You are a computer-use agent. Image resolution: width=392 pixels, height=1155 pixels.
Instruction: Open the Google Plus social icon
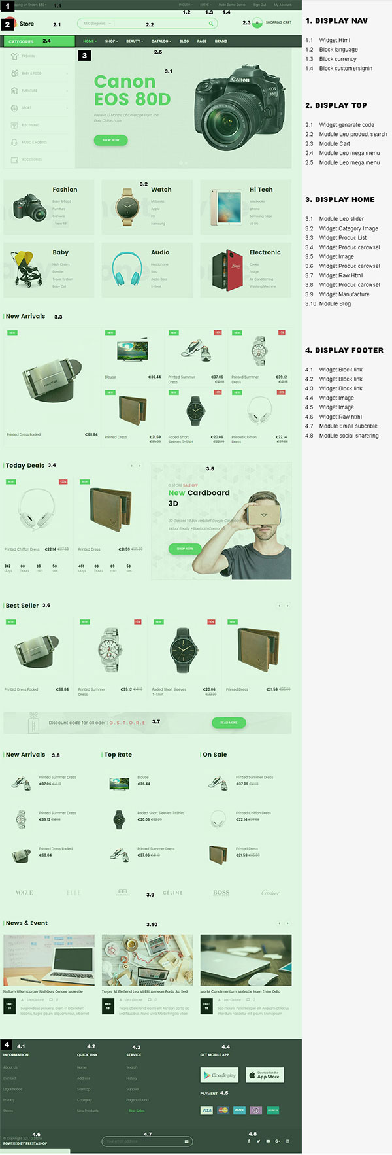(x=278, y=1141)
